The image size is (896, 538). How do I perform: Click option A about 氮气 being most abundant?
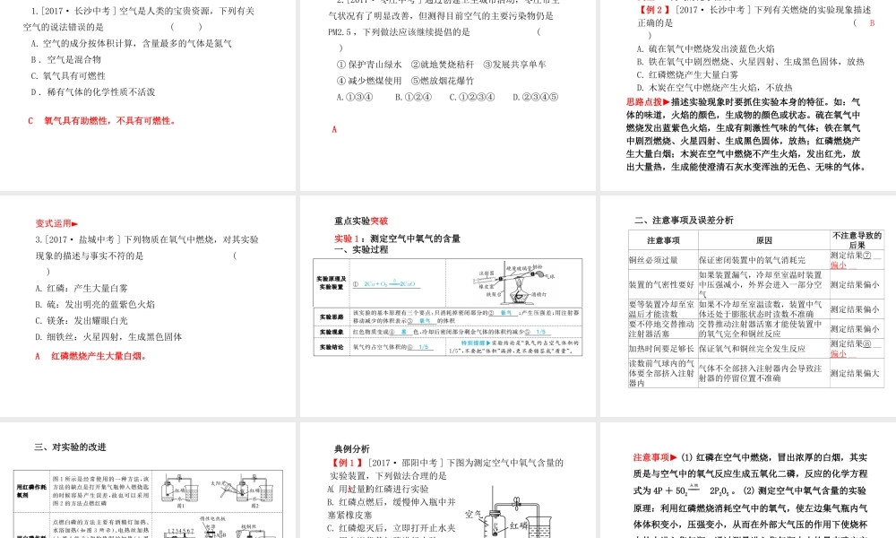132,43
